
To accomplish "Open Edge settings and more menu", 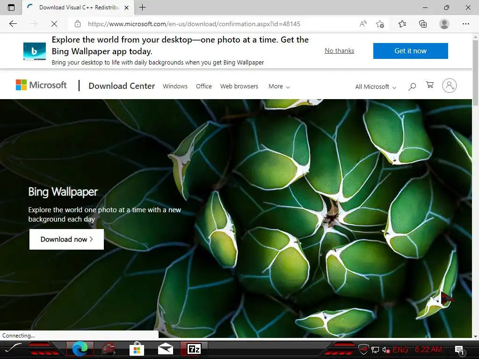I will pos(465,24).
